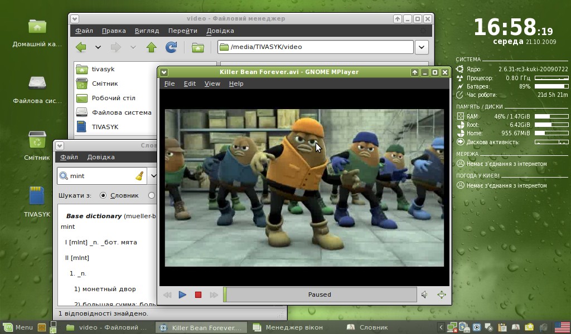Viewport: 571px width, 334px height.
Task: Switch to video file manager taskbar button
Action: pyautogui.click(x=107, y=327)
